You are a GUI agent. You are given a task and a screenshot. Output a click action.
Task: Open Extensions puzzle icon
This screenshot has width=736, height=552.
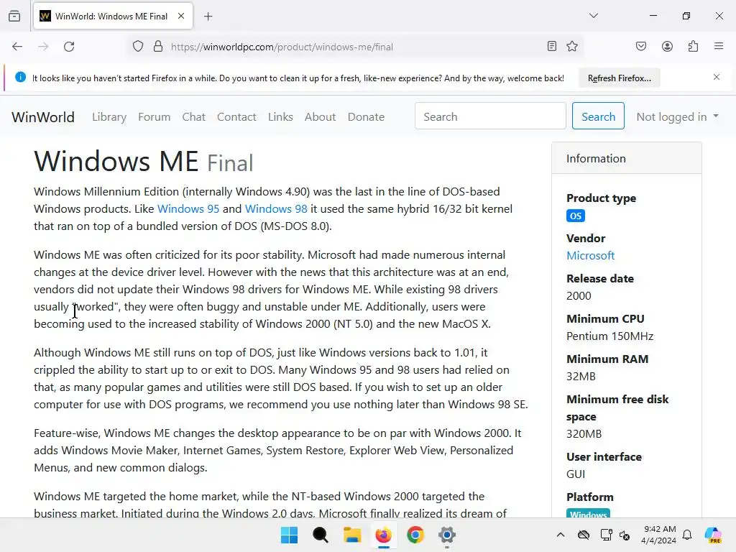(694, 46)
